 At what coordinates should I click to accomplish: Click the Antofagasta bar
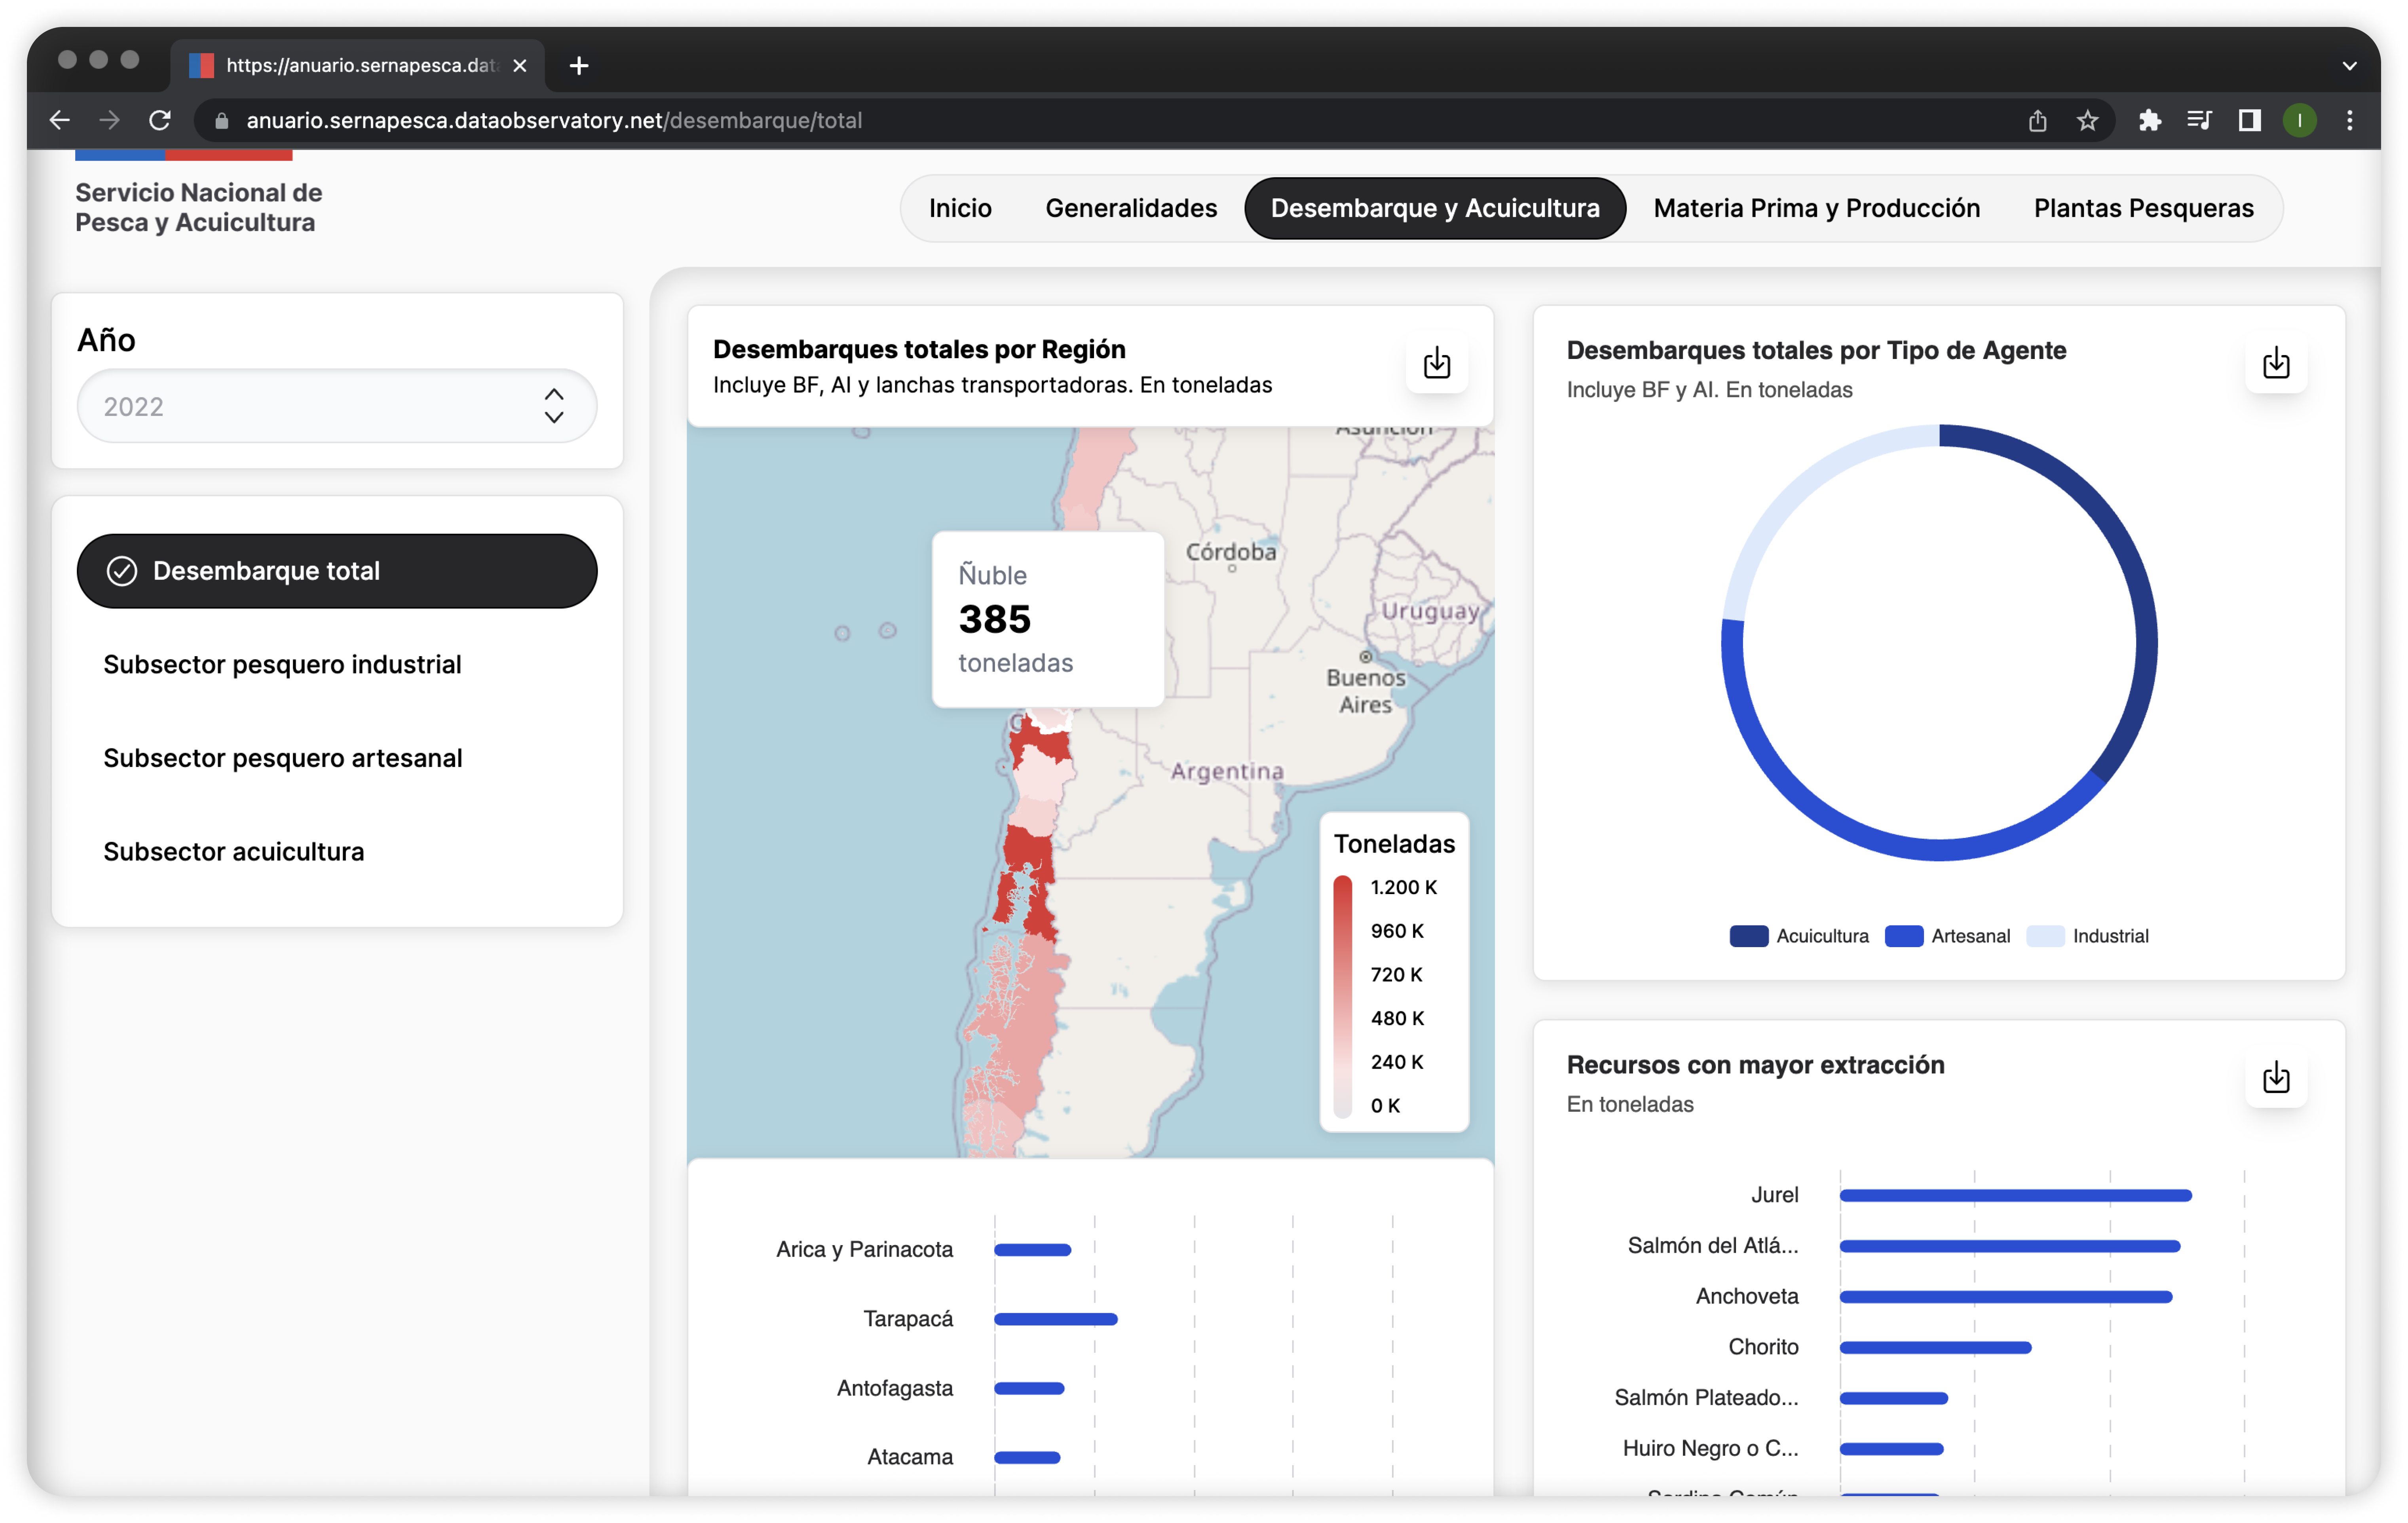click(x=1029, y=1388)
